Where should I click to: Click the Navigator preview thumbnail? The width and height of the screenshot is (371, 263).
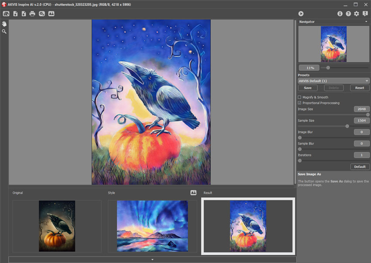333,44
